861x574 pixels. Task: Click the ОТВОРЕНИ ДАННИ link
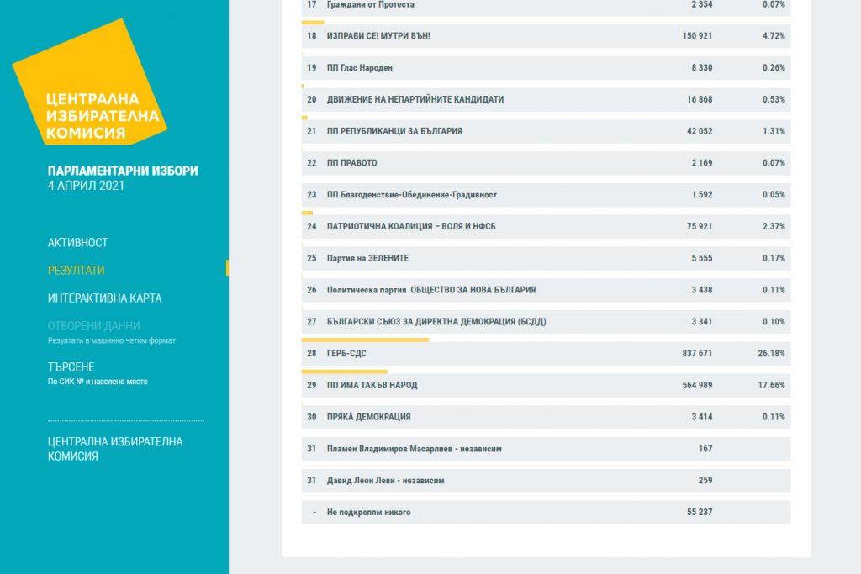tap(94, 325)
